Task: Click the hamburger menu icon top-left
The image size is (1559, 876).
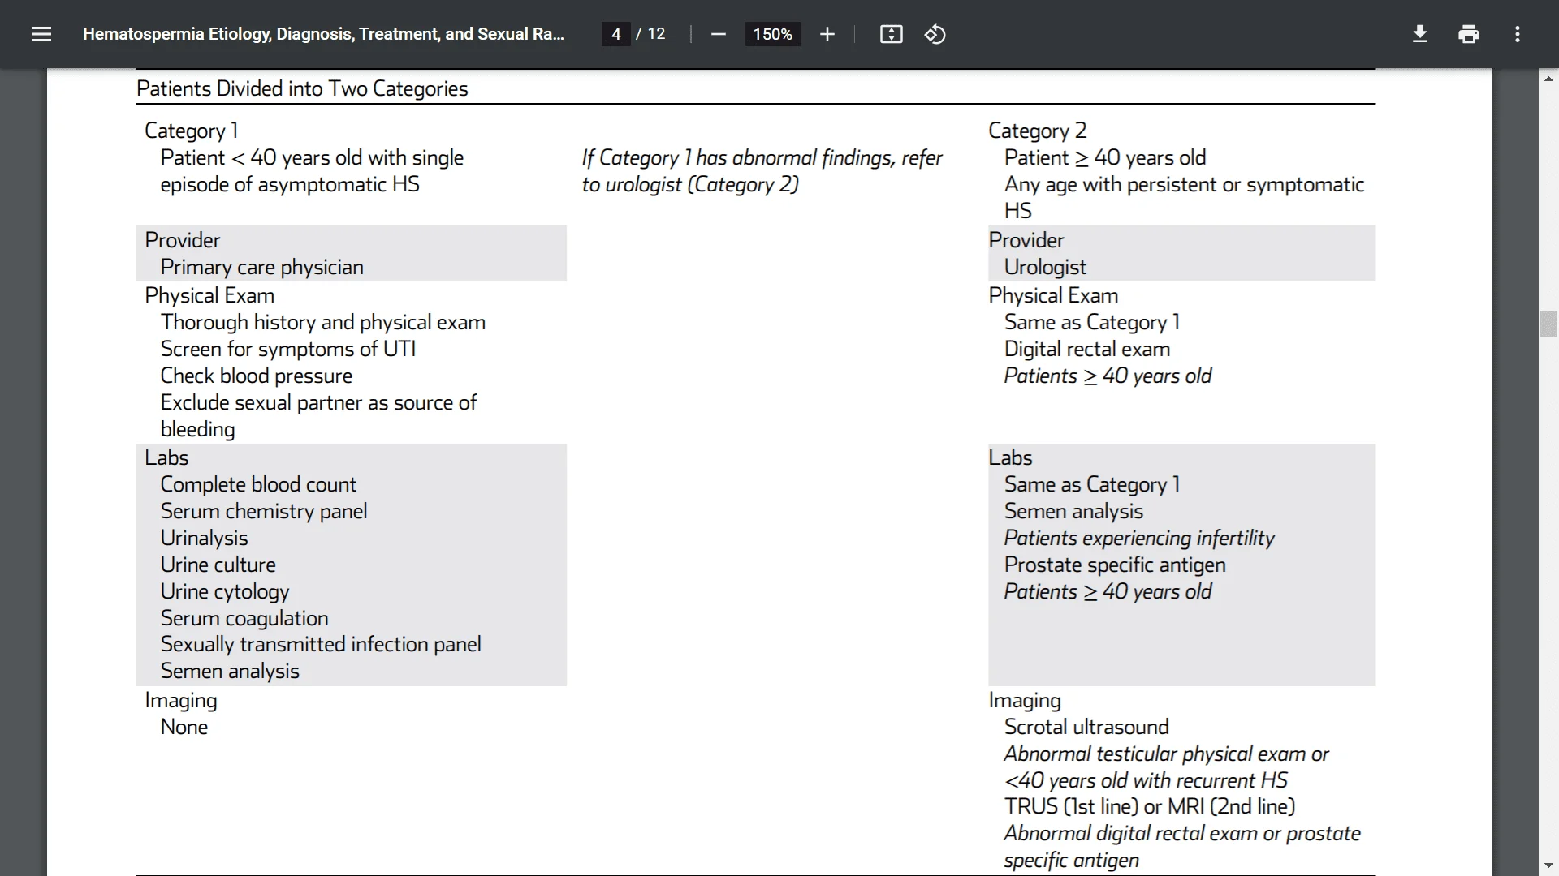Action: (x=40, y=33)
